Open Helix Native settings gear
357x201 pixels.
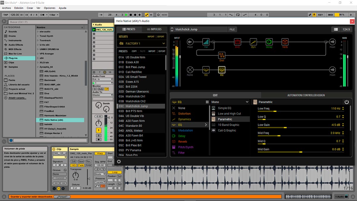pyautogui.click(x=119, y=162)
